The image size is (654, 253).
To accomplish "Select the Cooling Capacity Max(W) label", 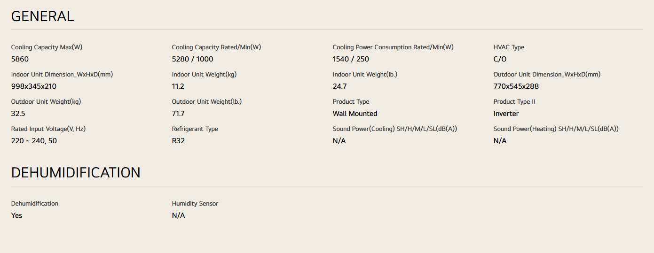I will coord(47,47).
